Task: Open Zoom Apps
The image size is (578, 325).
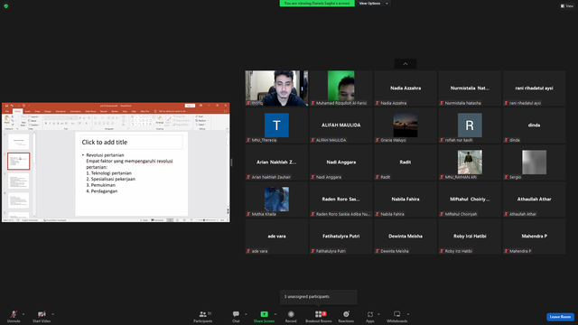Action: [x=369, y=316]
